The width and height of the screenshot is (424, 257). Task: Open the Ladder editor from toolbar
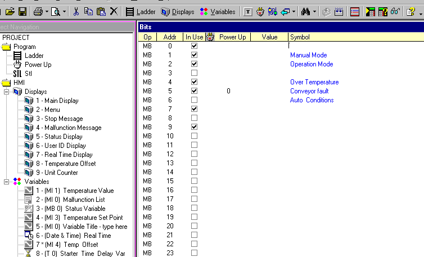tap(141, 11)
